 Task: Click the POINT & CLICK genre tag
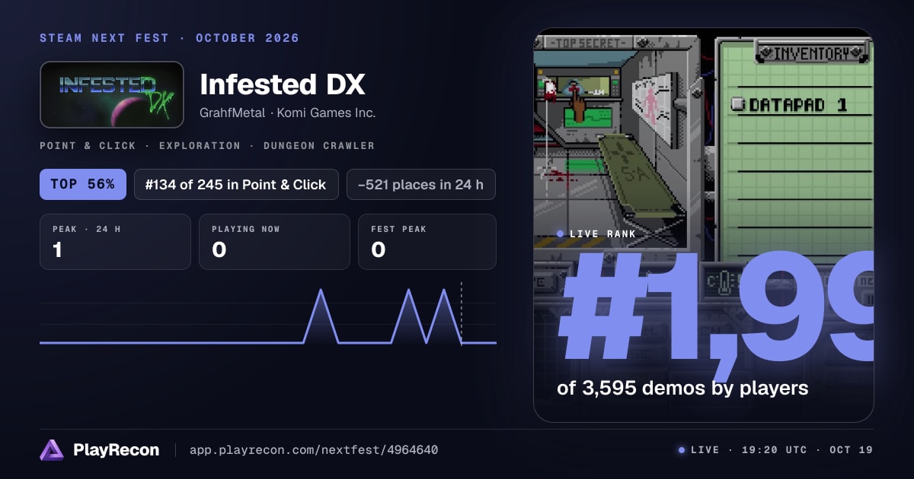tap(88, 145)
